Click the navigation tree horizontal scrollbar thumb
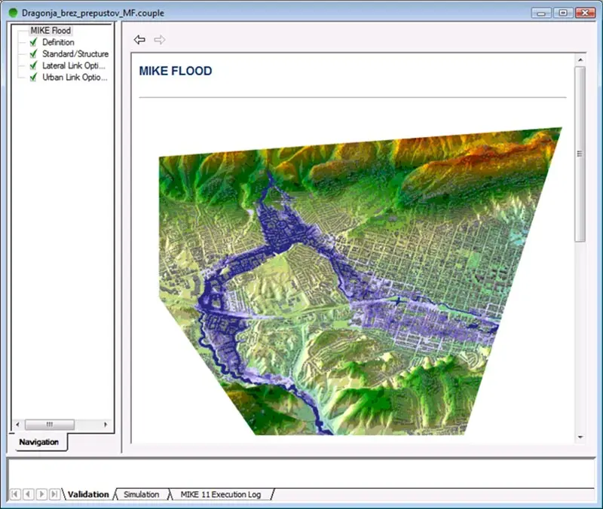Image resolution: width=603 pixels, height=509 pixels. pos(50,425)
